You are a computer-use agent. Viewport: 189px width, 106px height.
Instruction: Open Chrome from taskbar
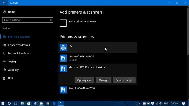(48, 103)
